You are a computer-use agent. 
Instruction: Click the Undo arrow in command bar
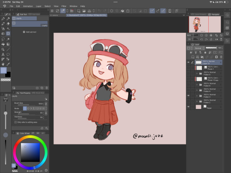tap(99, 11)
